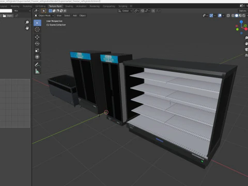
Task: Click the white brush color swatch
Action: (6, 11)
